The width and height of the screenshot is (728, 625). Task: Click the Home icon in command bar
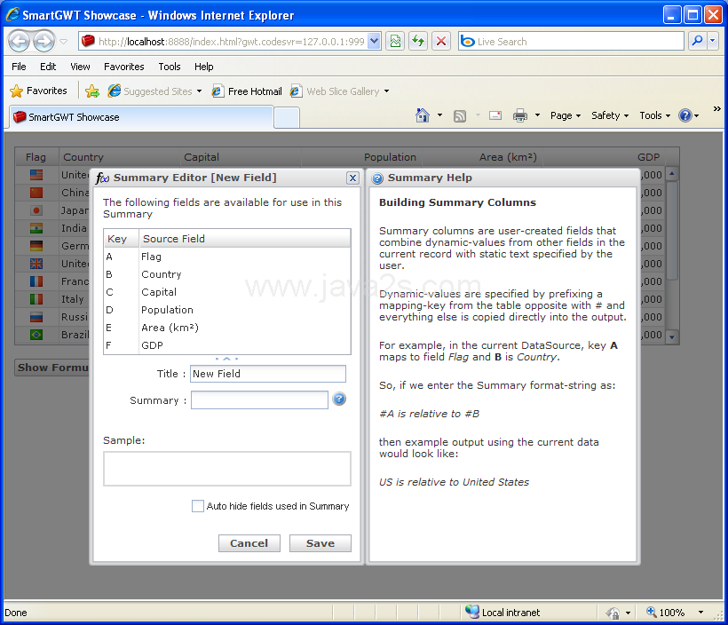422,115
